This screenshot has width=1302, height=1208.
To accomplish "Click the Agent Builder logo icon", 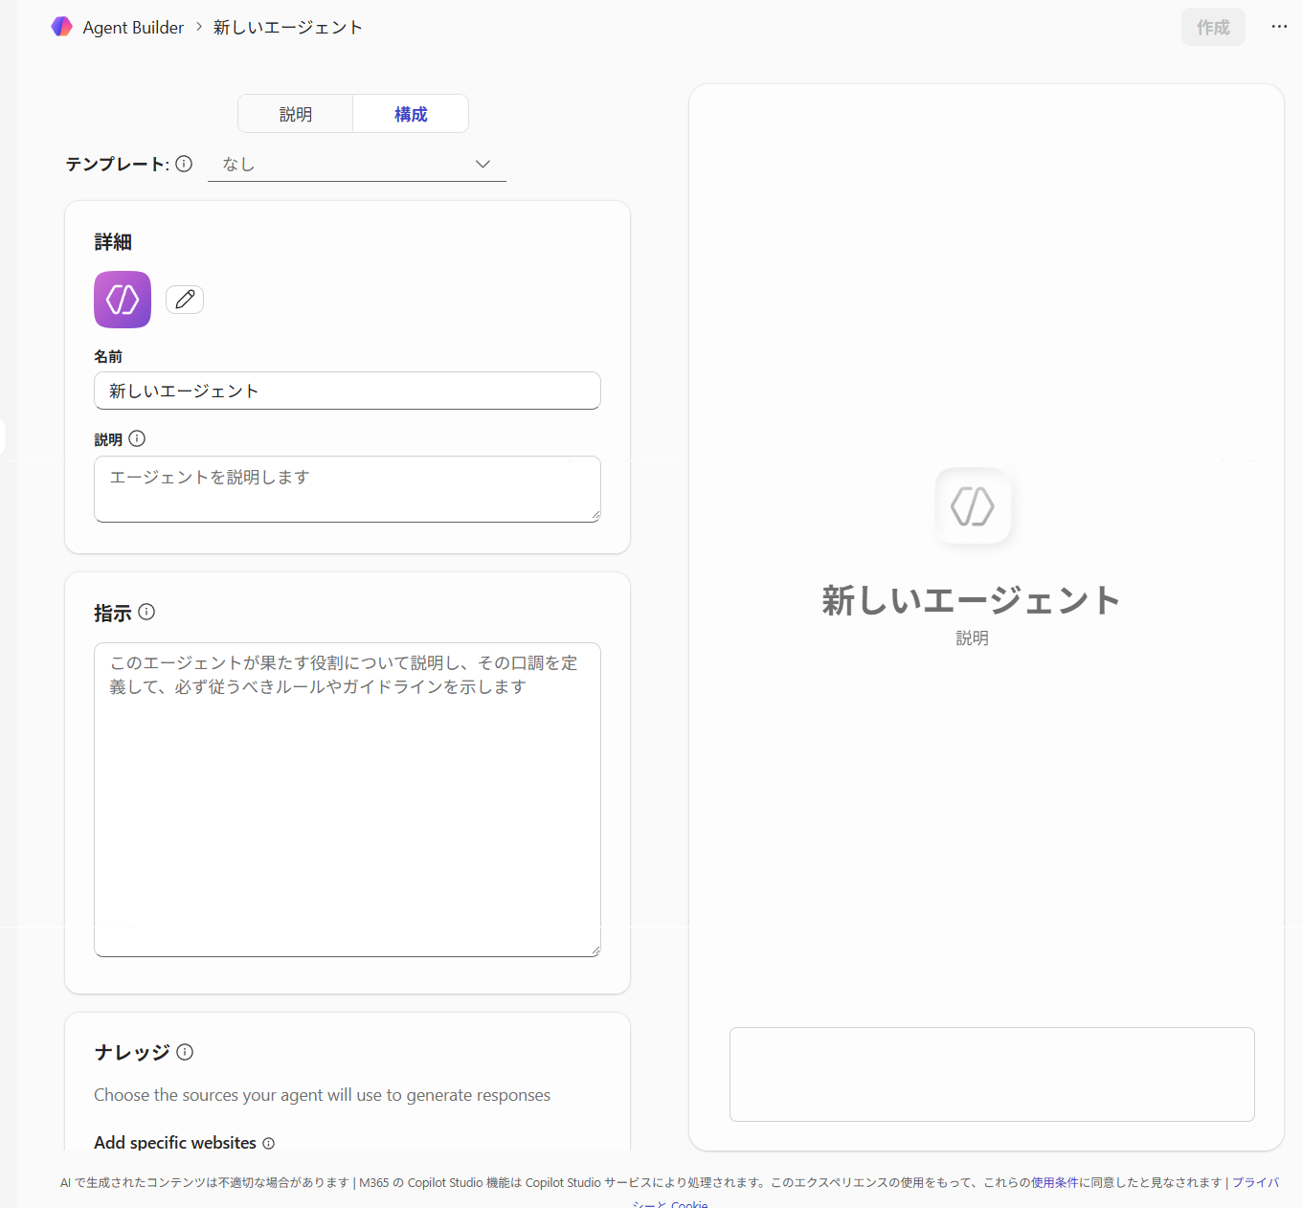I will point(61,27).
